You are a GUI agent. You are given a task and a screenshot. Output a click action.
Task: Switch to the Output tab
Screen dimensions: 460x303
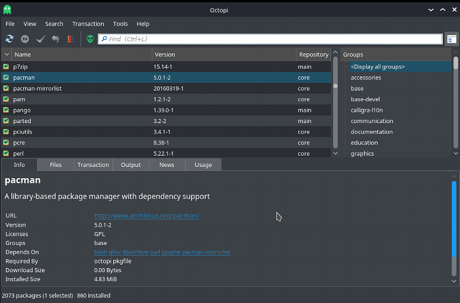pyautogui.click(x=131, y=165)
